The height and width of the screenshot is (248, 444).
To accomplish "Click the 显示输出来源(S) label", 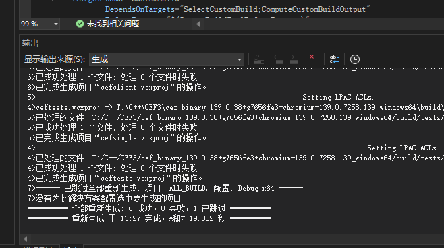I will (55, 59).
